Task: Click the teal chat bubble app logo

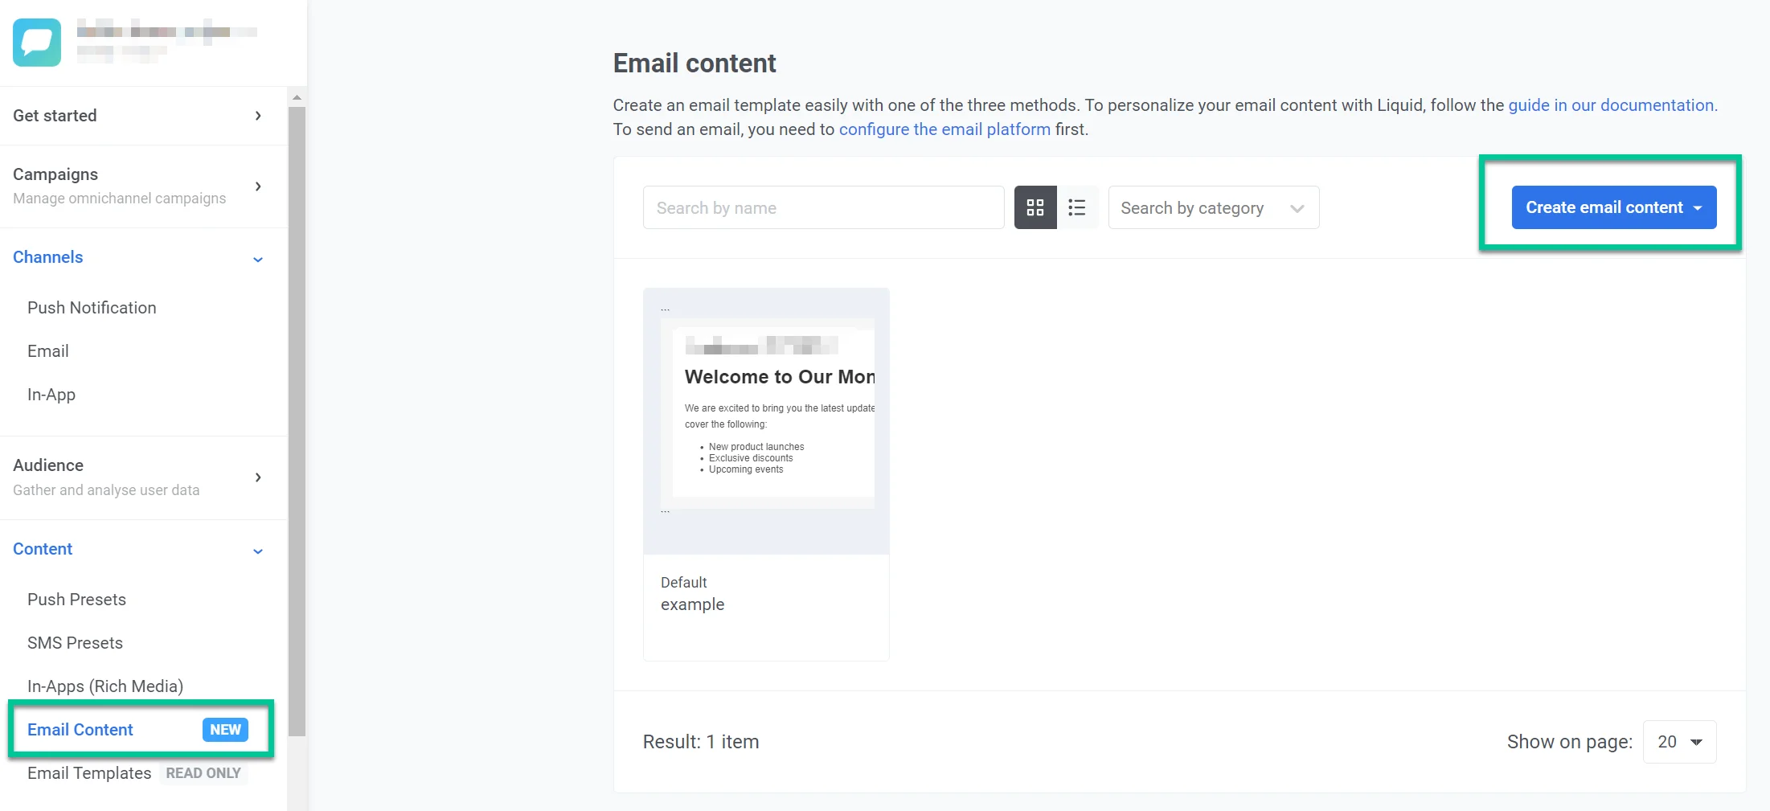Action: (35, 42)
